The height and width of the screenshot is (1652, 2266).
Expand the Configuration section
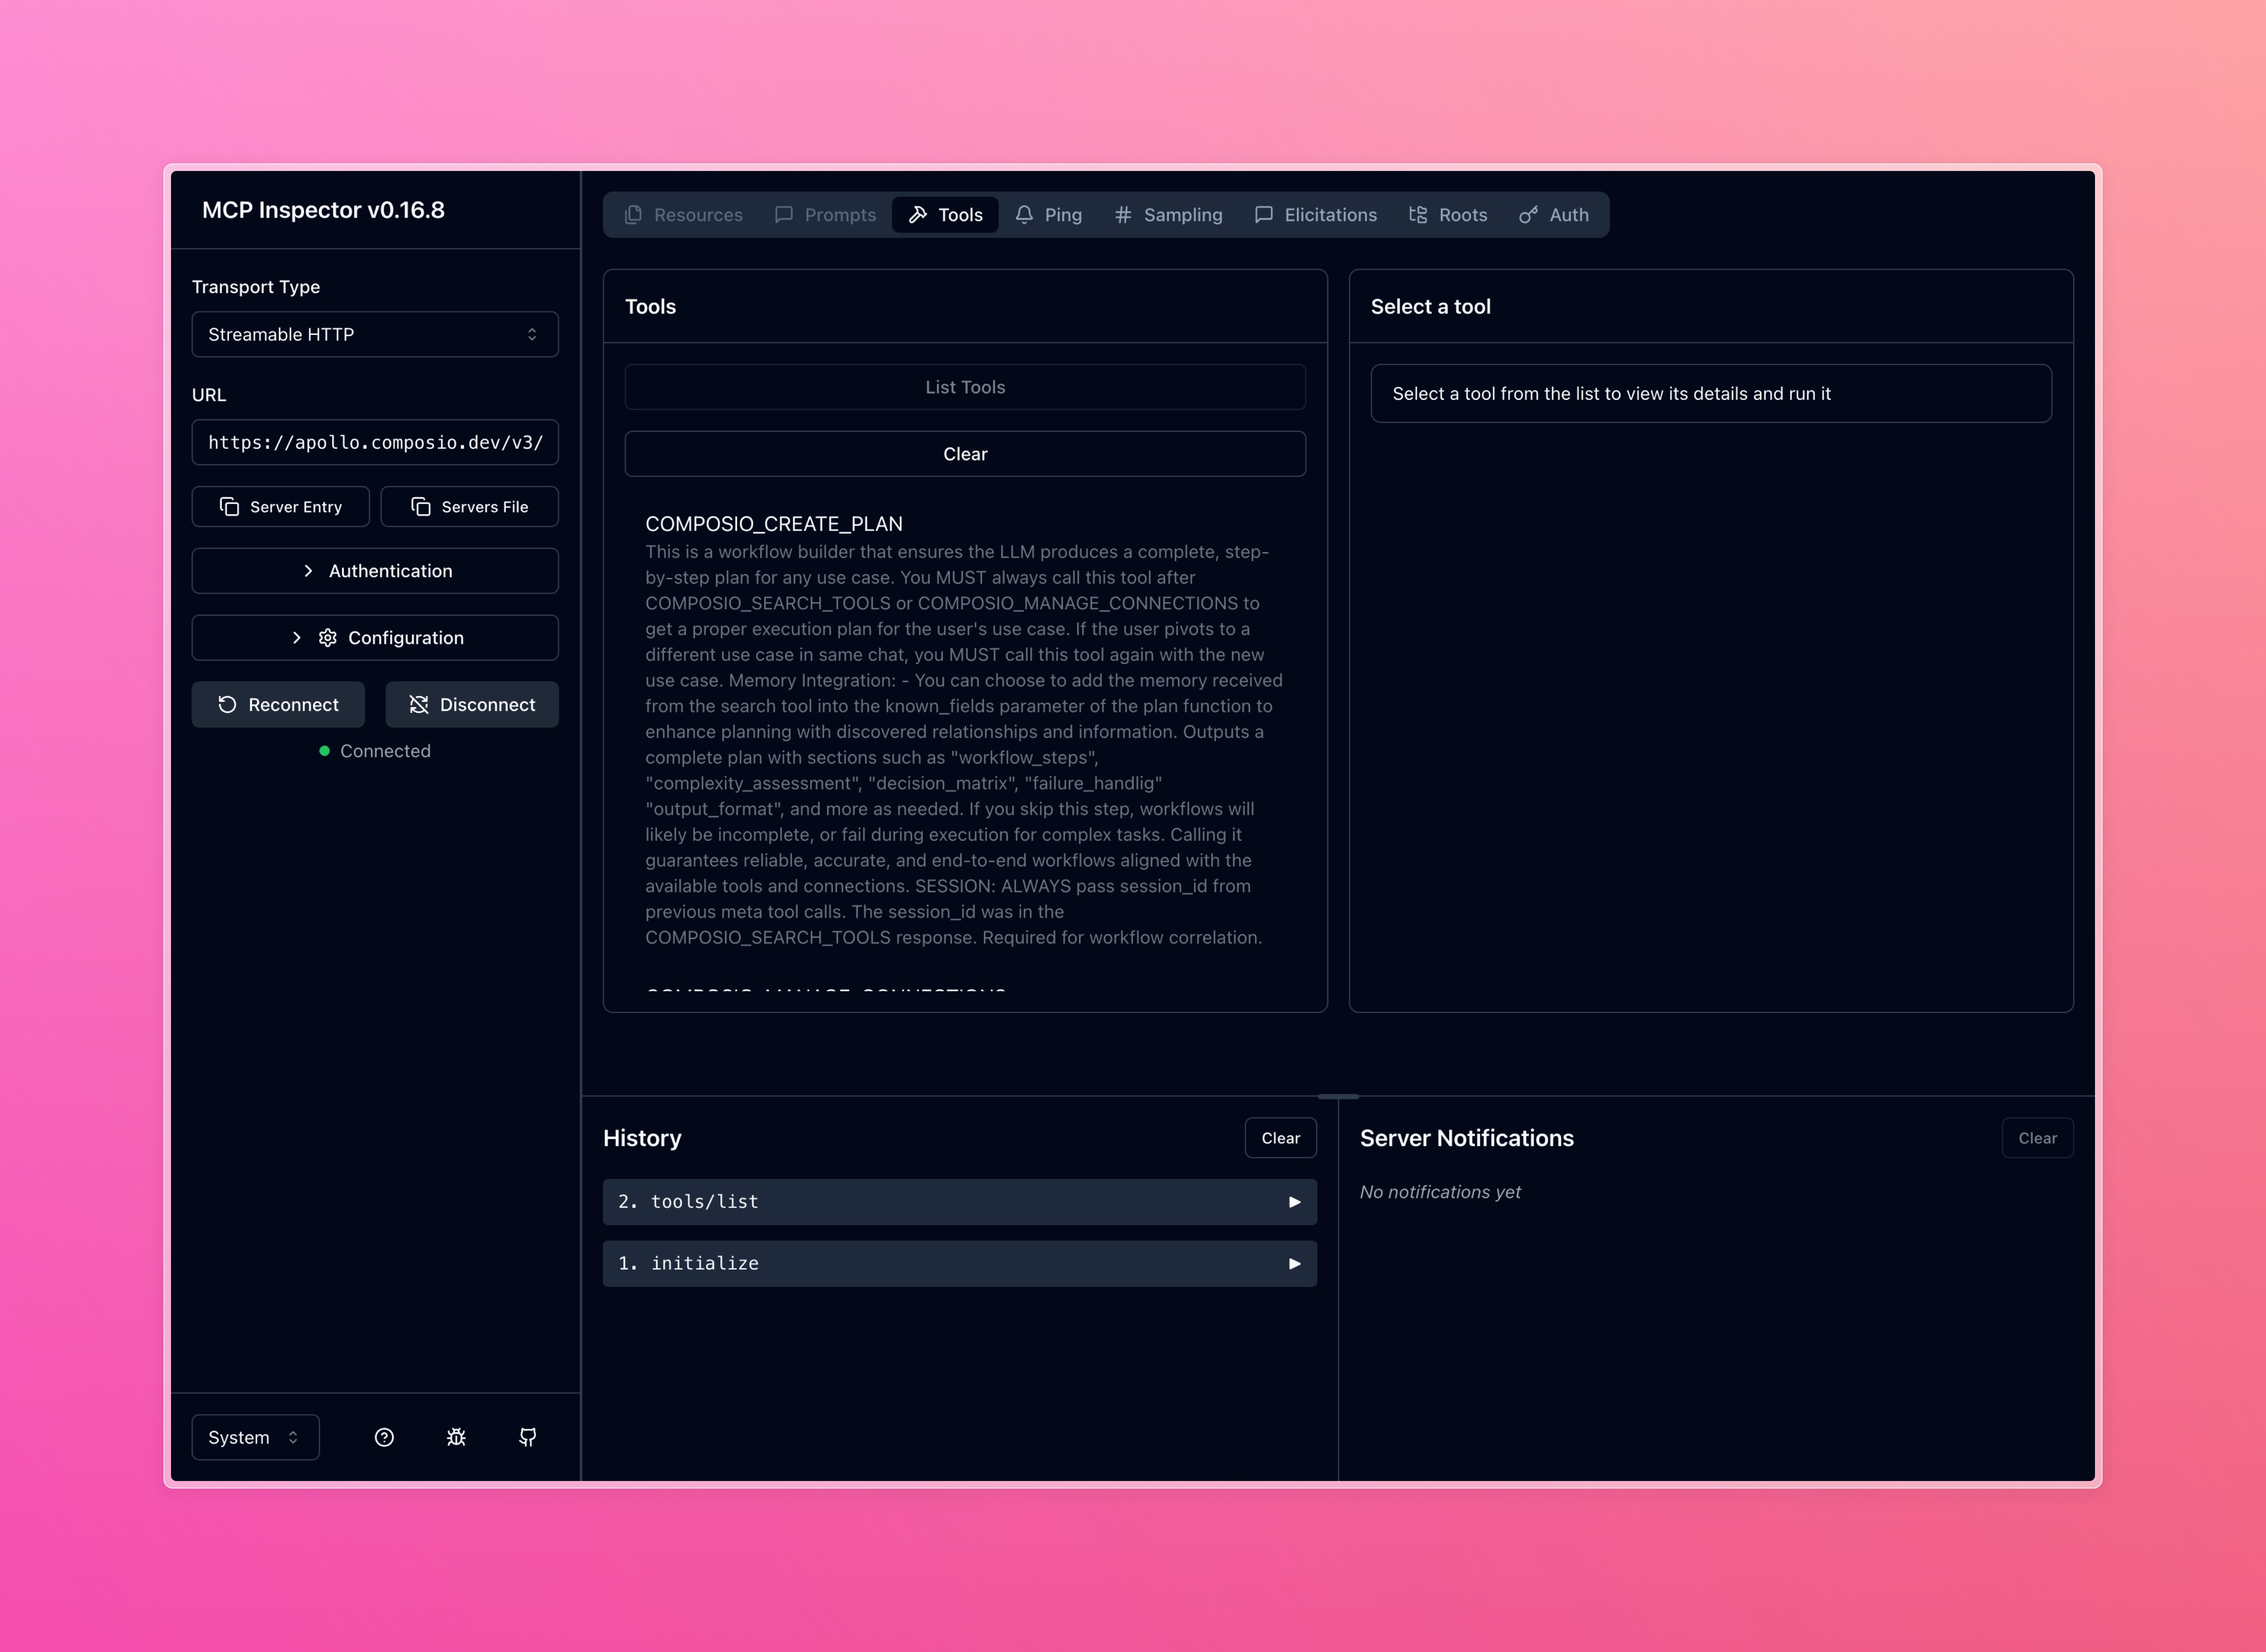tap(375, 638)
